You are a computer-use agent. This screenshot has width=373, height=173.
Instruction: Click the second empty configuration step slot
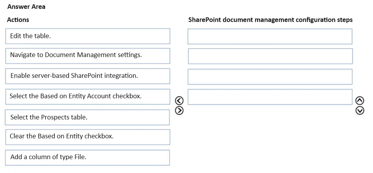pos(271,56)
